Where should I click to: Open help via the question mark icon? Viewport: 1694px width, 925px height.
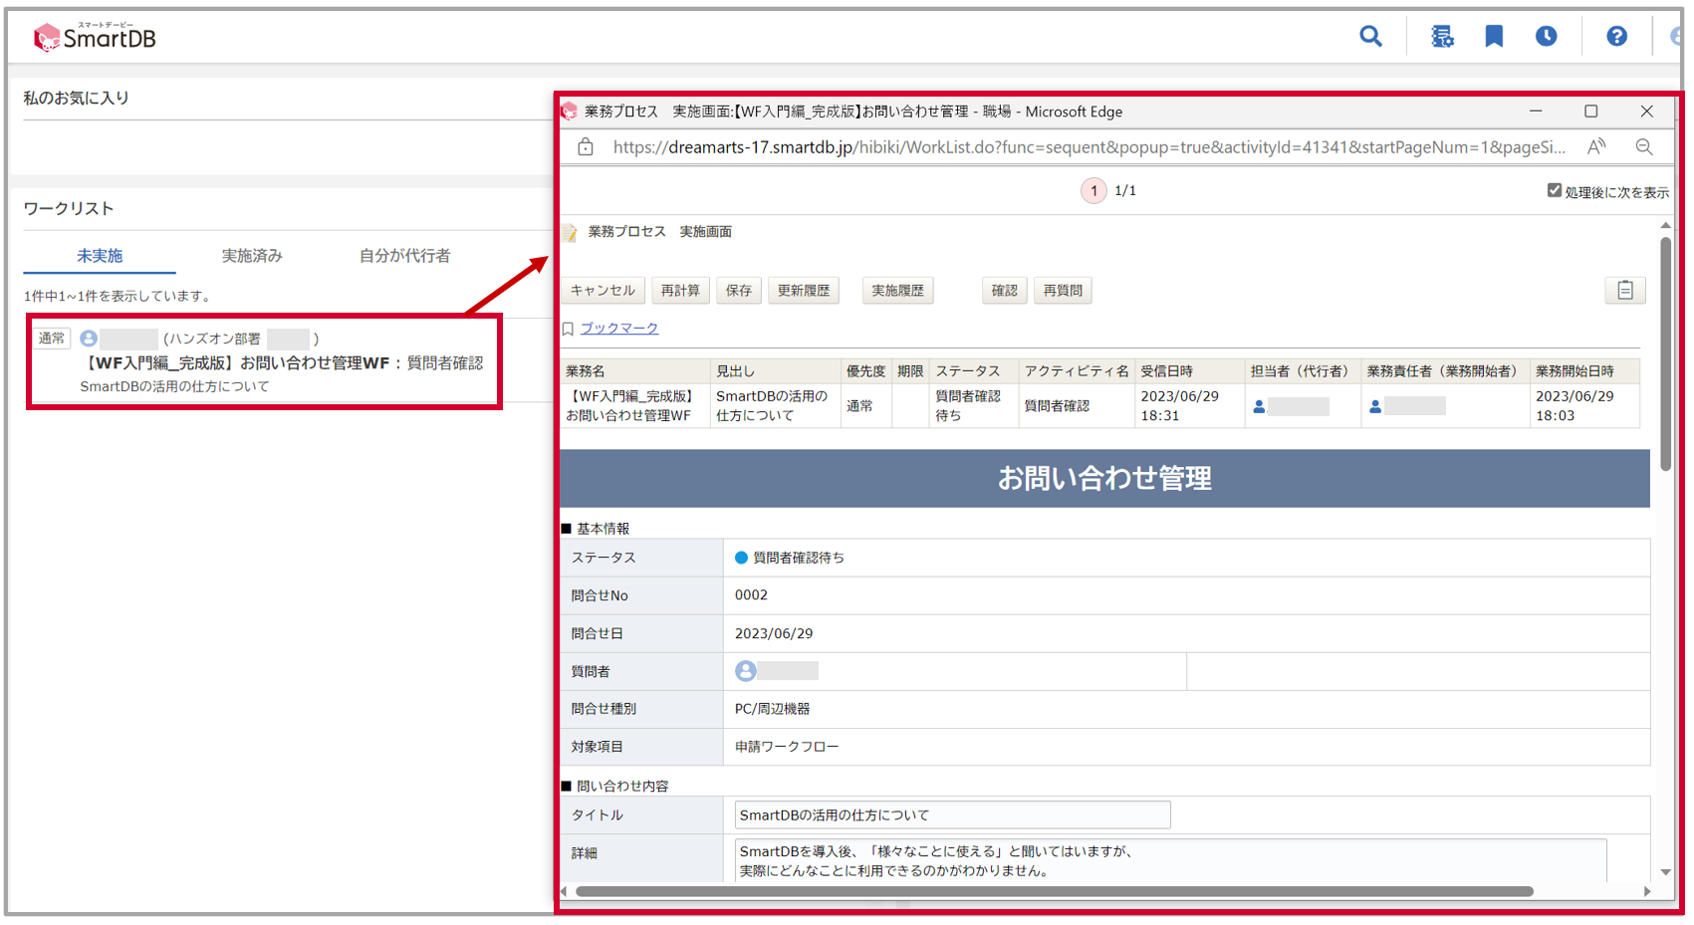point(1617,36)
